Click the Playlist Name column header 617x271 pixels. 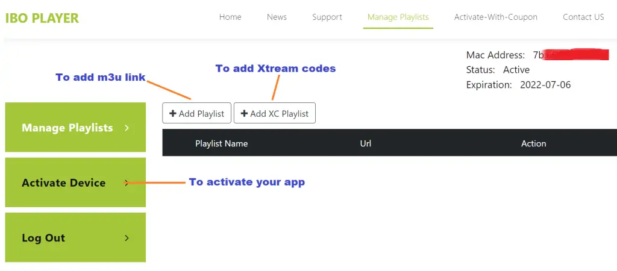(x=221, y=143)
